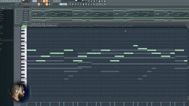Open the TOOLS menu
Viewport: 189px width, 106px height.
(17, 1)
